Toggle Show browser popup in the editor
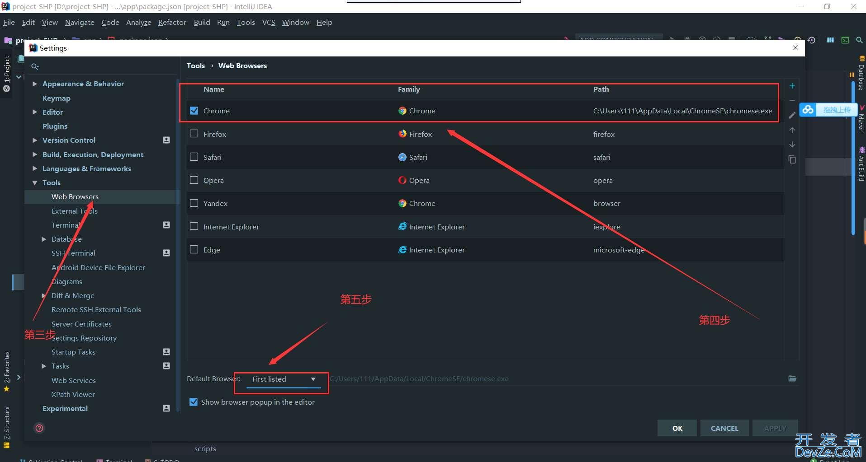866x462 pixels. [x=194, y=402]
